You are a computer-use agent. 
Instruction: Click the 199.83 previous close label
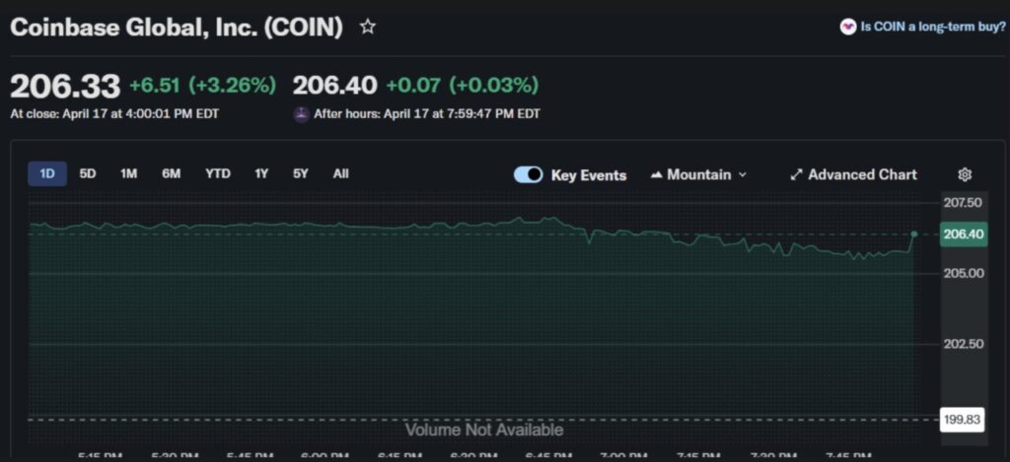point(963,419)
